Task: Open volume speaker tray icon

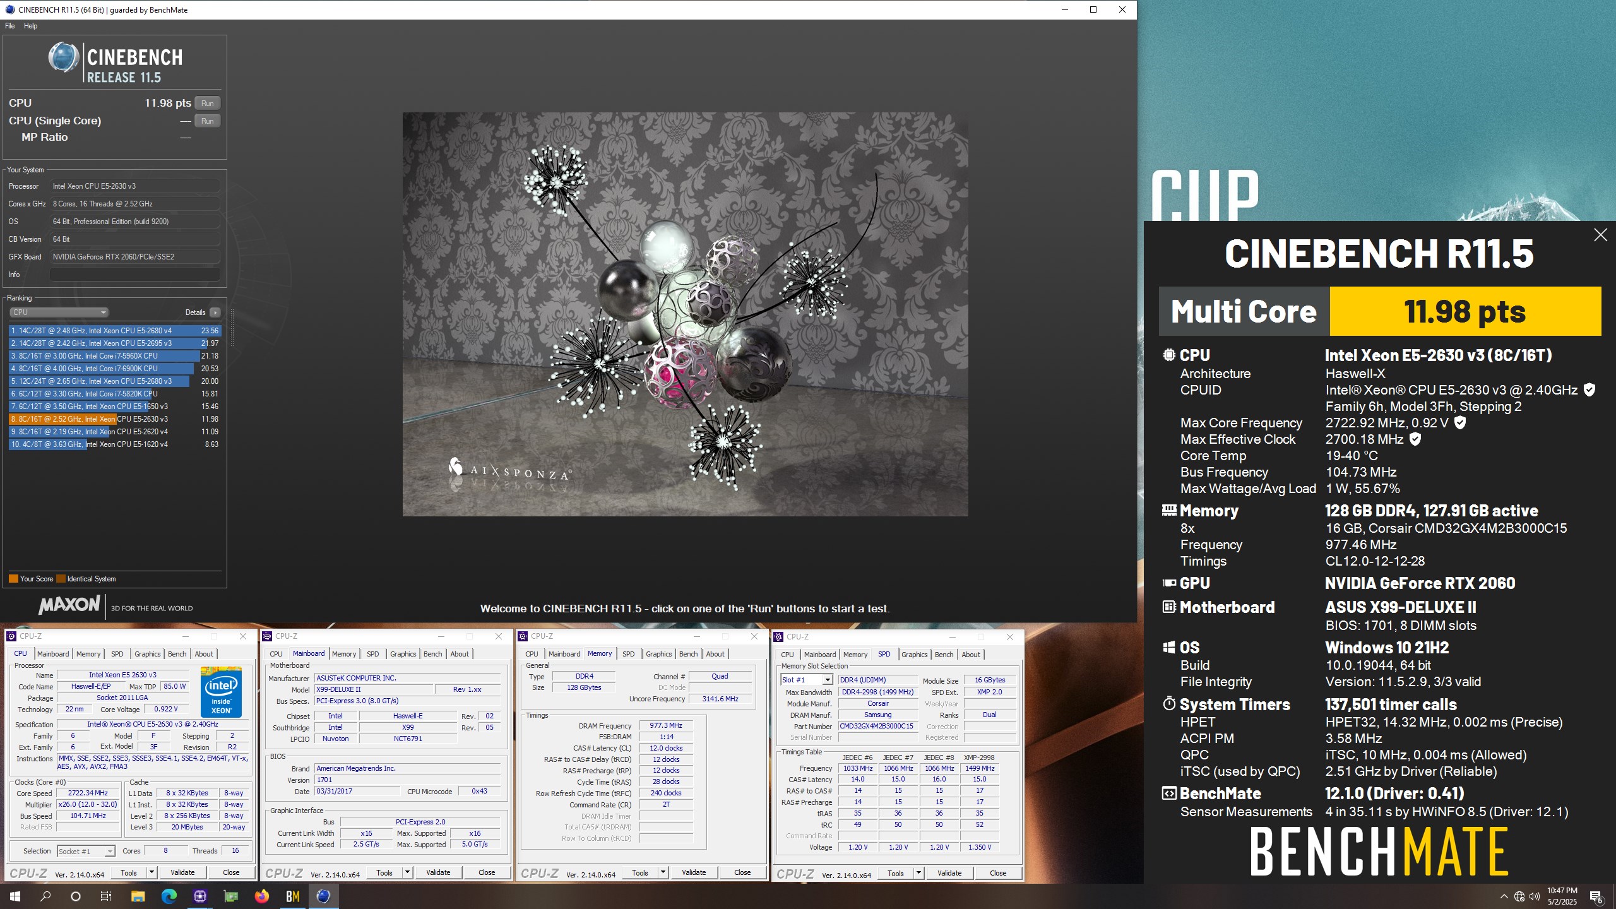Action: (x=1535, y=896)
